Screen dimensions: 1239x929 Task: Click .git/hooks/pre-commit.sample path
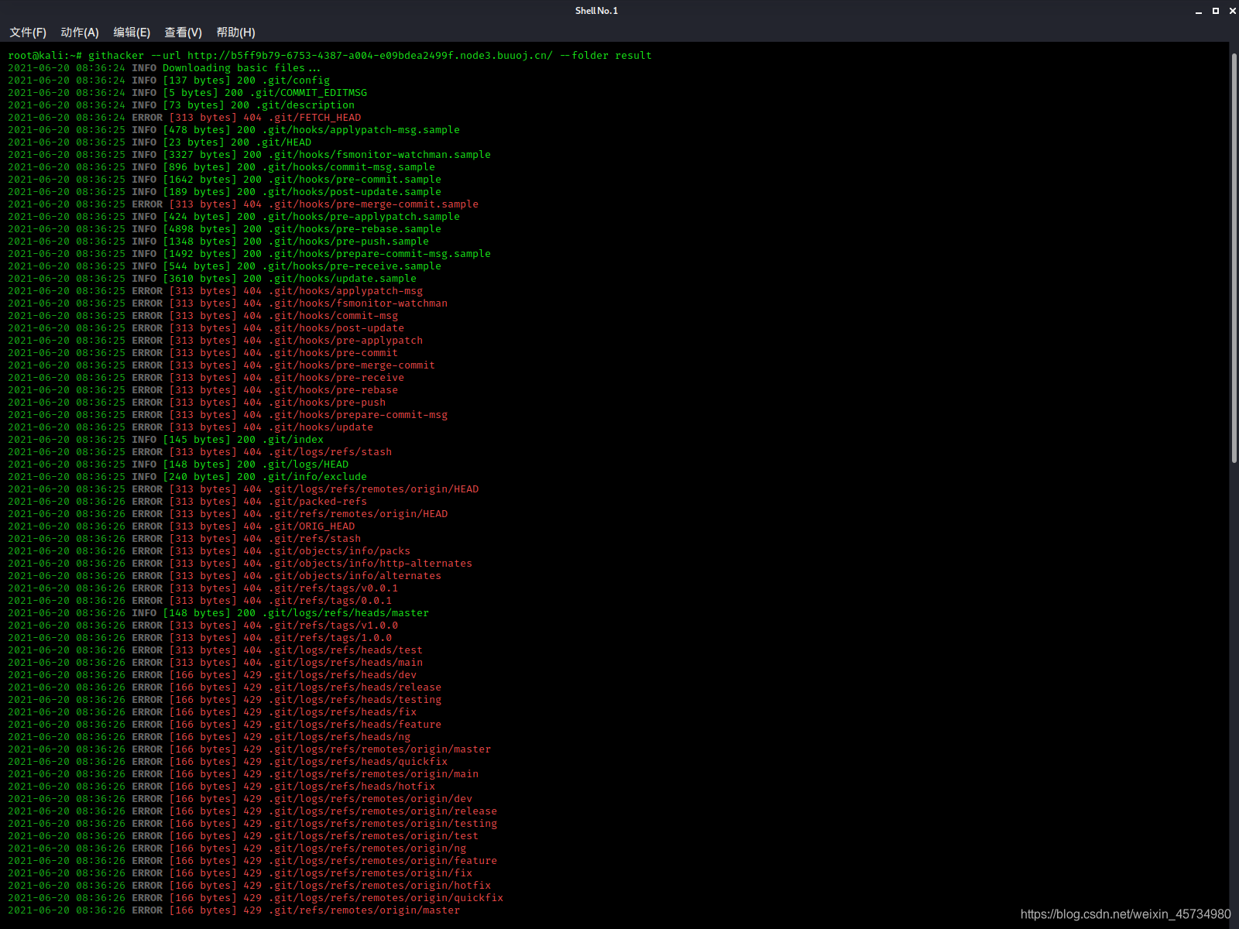pyautogui.click(x=355, y=180)
